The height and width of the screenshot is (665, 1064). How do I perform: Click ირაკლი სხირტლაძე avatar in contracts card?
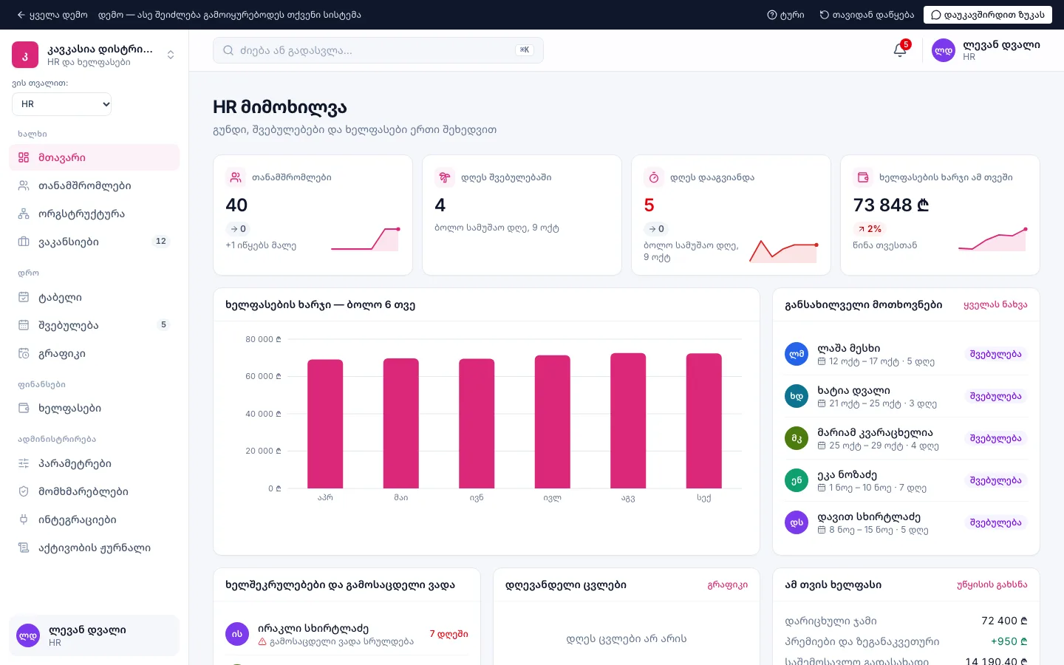(237, 634)
